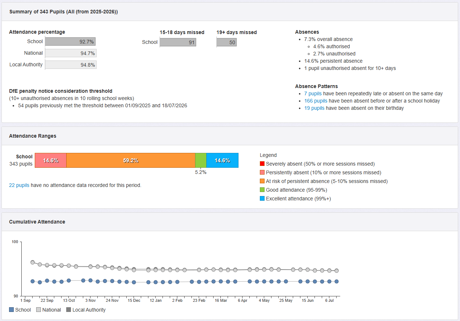Click the Local Authority 94.8% attendance bar
Viewport: 460px width, 321px height.
(71, 65)
